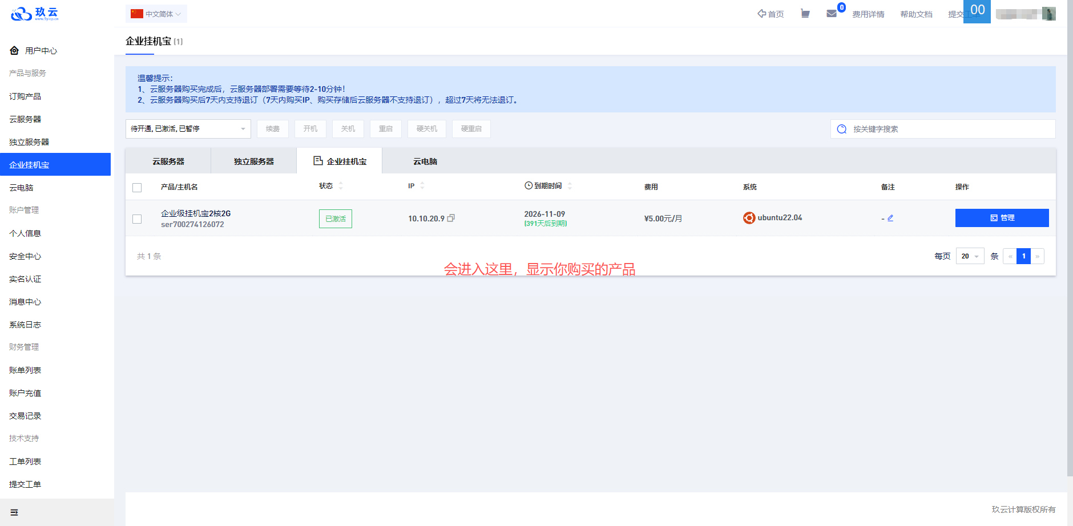Switch to the 云电脑 tab
Image resolution: width=1073 pixels, height=526 pixels.
[425, 161]
